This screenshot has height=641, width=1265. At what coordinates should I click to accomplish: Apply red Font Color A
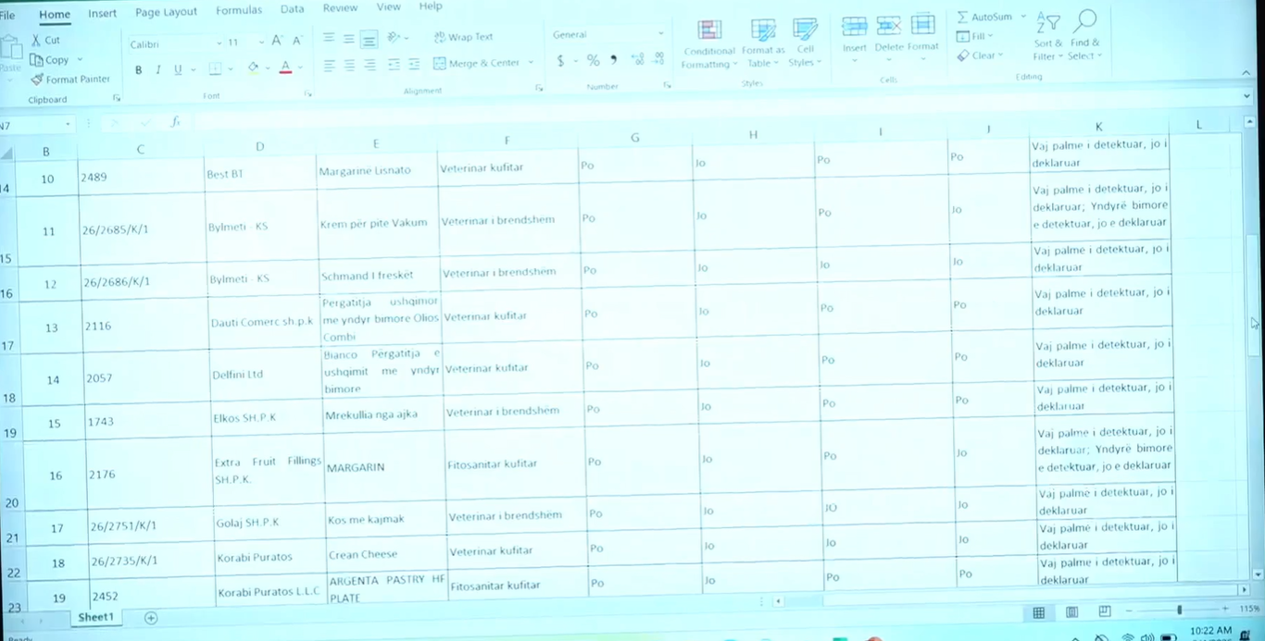tap(285, 68)
